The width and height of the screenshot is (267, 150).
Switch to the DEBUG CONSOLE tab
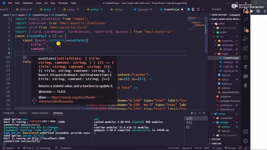point(40,113)
